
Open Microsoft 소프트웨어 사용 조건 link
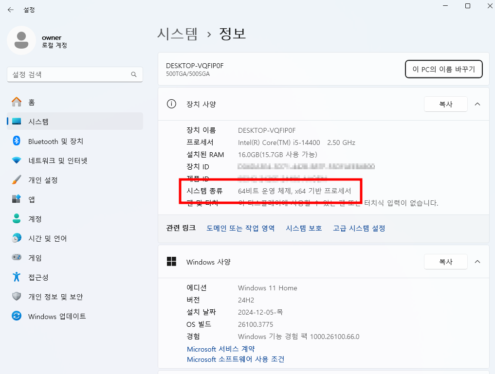(x=236, y=359)
